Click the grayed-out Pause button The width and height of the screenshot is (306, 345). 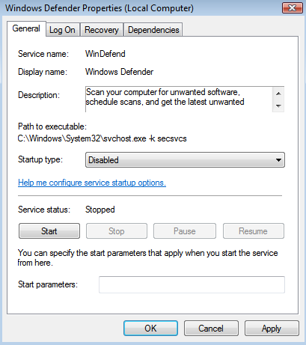coord(185,231)
